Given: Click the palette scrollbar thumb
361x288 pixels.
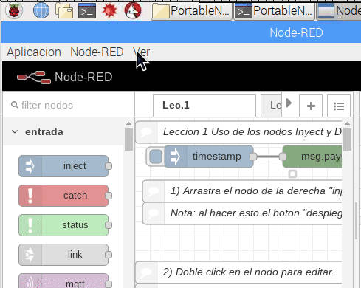Looking at the screenshot, I should click(x=128, y=140).
